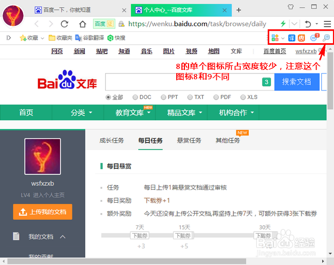This screenshot has width=334, height=265.
Task: Click the 上传我的文档 button
Action: point(43,211)
